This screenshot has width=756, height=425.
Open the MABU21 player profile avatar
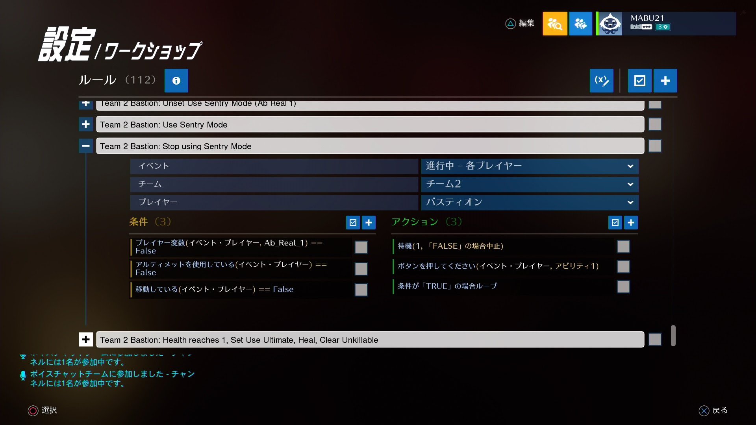pos(610,24)
